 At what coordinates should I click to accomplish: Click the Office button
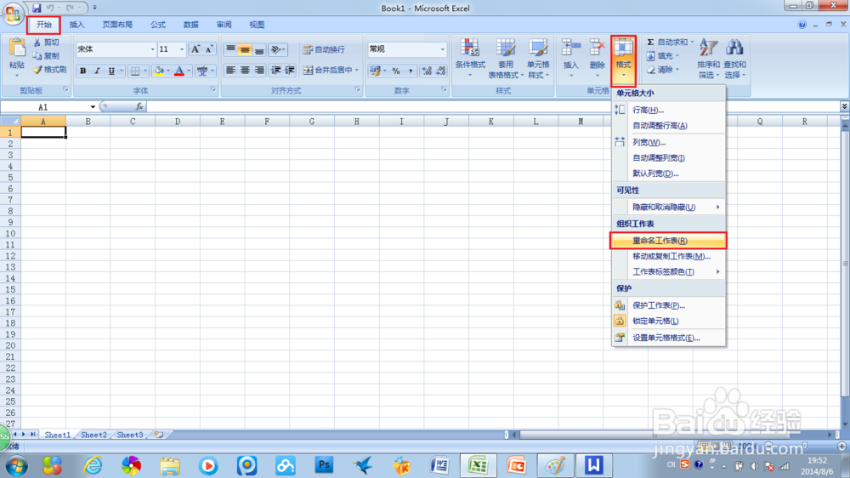13,13
